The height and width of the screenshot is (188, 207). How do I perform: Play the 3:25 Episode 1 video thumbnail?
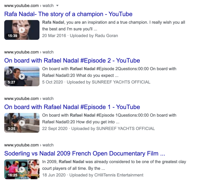tap(22, 123)
